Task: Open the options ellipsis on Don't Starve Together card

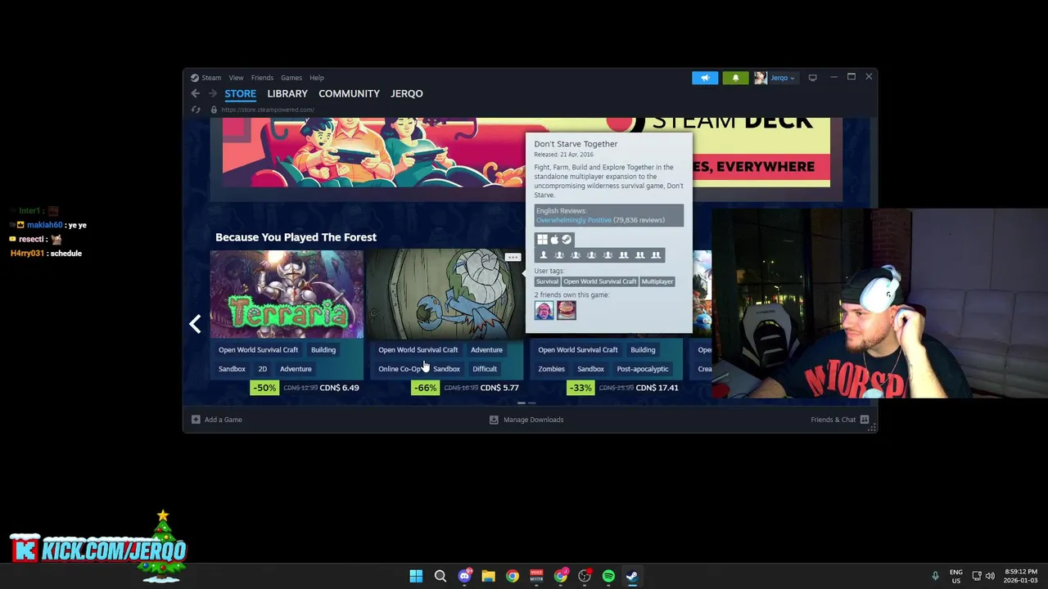Action: point(513,257)
